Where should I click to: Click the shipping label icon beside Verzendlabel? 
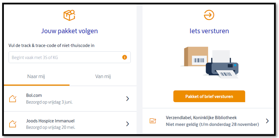pyautogui.click(x=153, y=121)
